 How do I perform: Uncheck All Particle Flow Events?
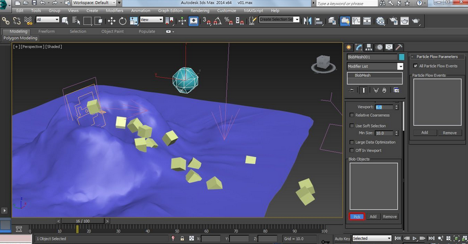click(415, 66)
